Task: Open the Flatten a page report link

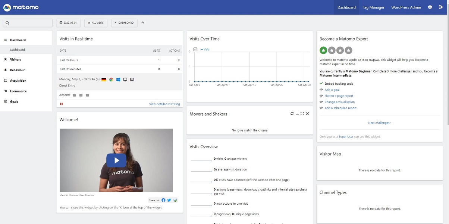Action: (x=339, y=96)
